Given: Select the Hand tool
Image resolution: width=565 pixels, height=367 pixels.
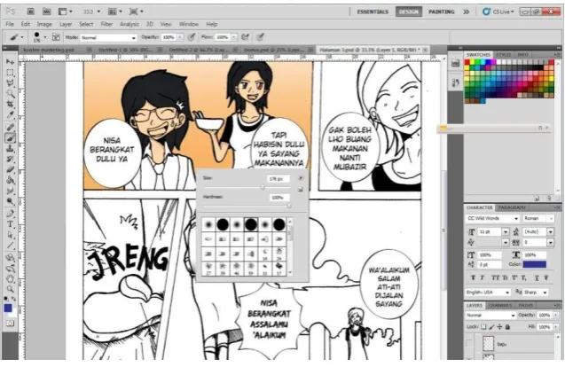Looking at the screenshot, I should pos(10,278).
